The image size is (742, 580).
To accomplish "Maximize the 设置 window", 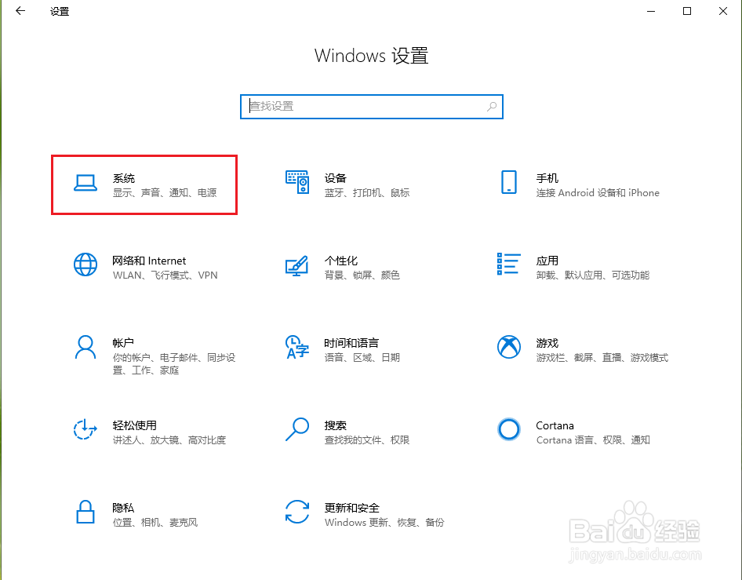I will (688, 11).
